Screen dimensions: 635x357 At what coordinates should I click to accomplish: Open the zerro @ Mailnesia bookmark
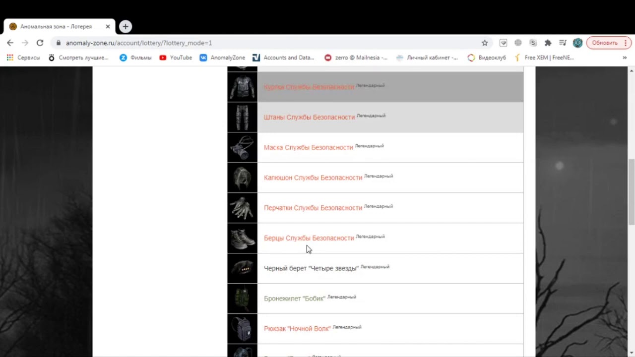tap(356, 58)
